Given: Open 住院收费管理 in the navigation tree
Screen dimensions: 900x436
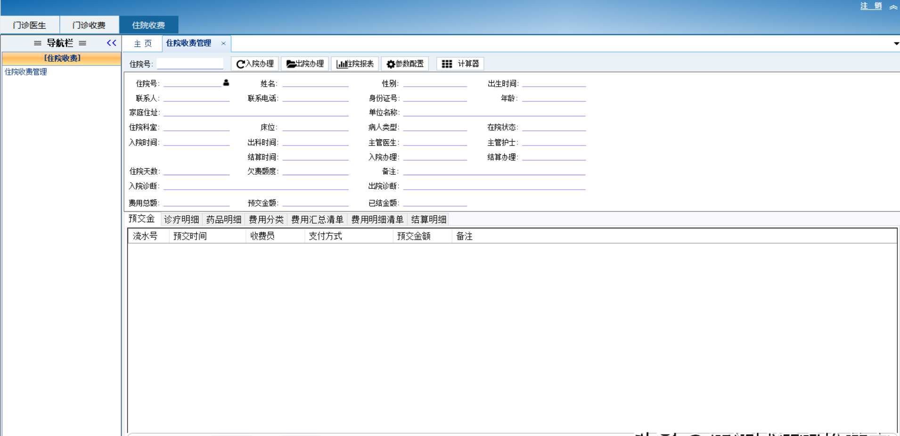Looking at the screenshot, I should point(26,72).
